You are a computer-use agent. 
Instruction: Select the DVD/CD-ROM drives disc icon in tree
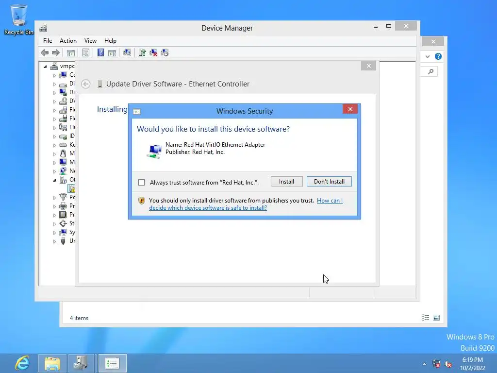click(x=63, y=101)
